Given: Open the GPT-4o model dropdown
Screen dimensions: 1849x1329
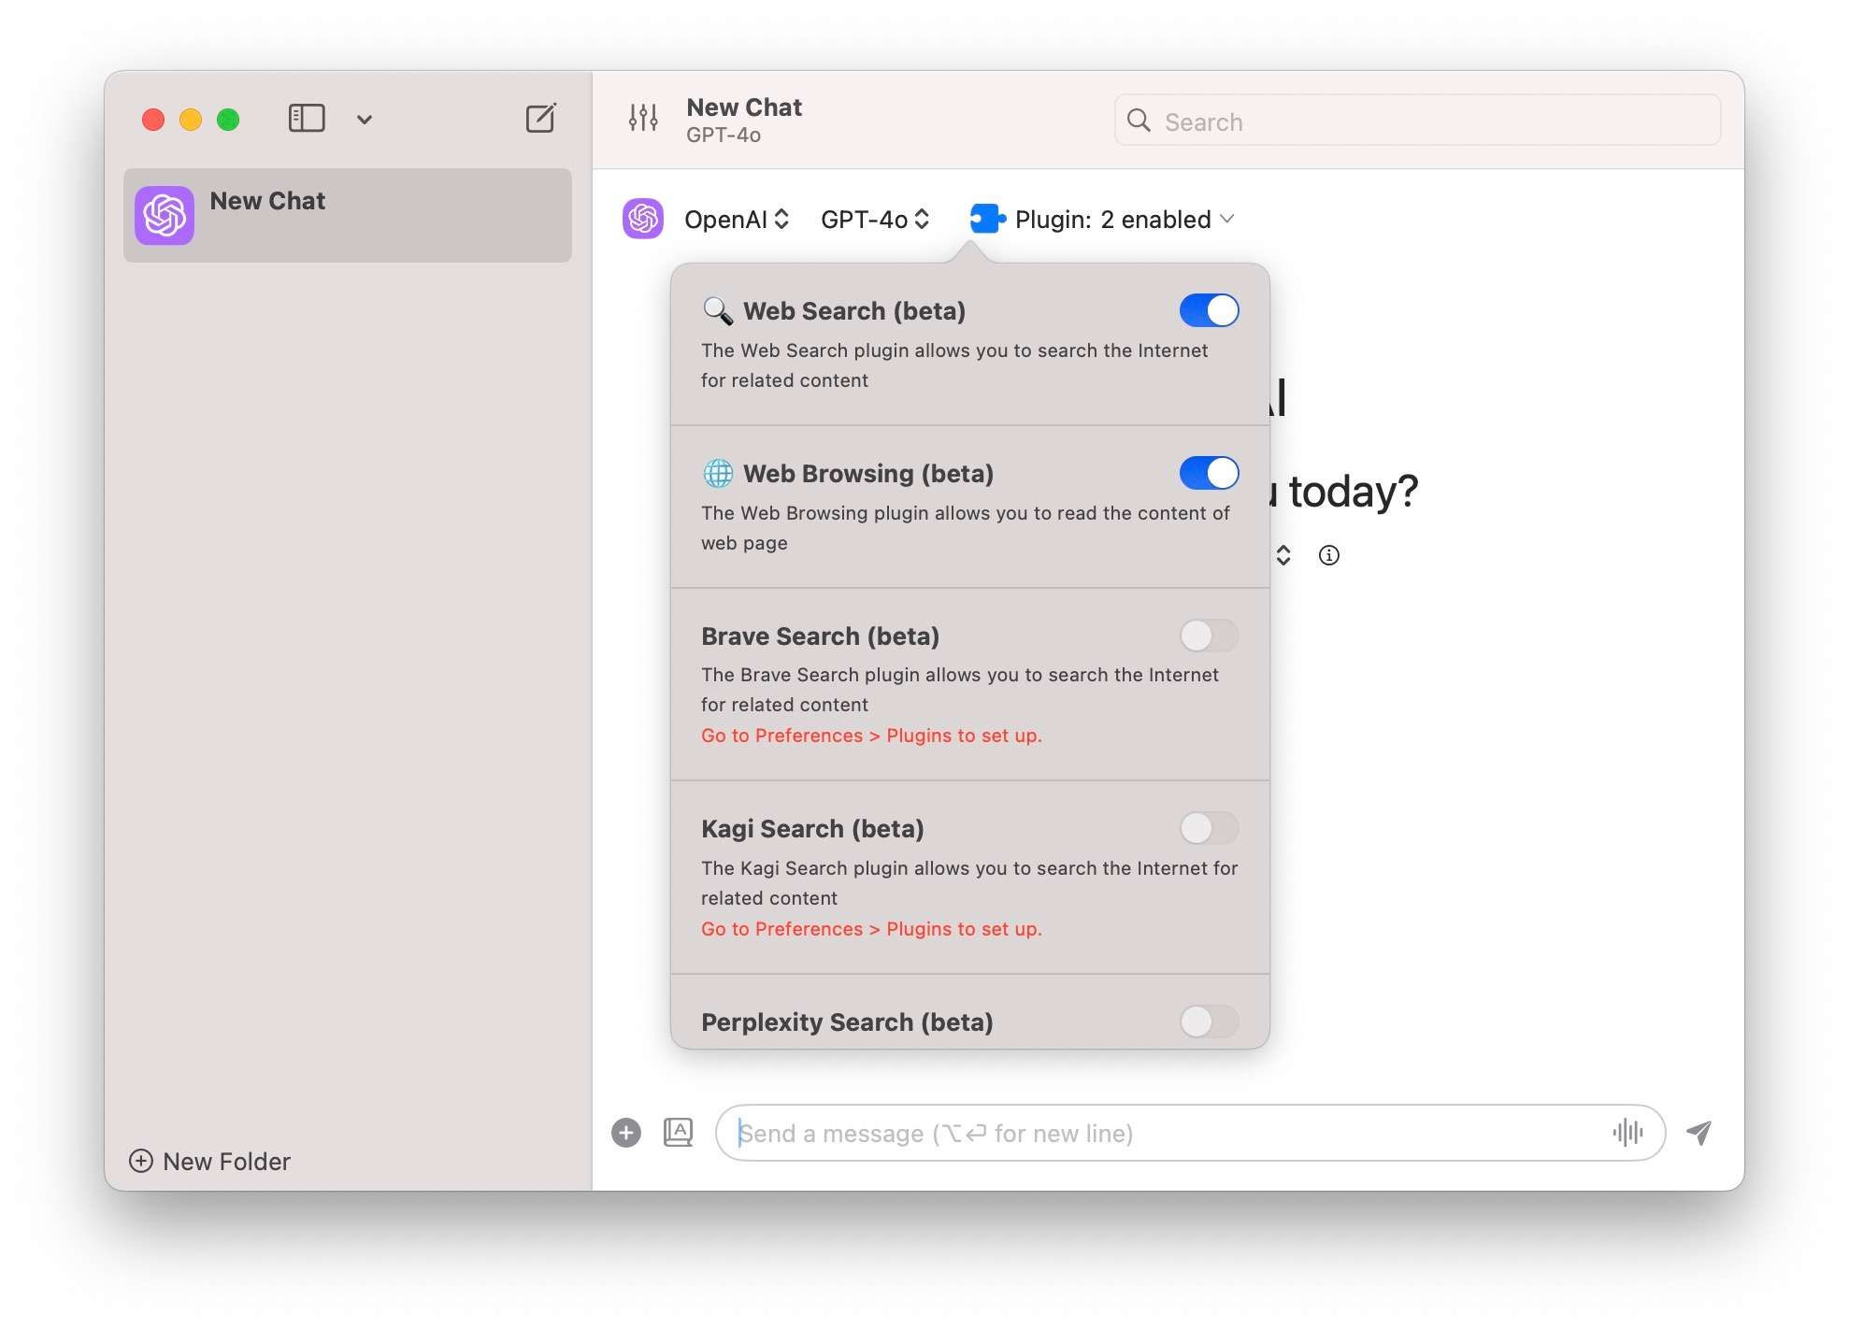Looking at the screenshot, I should tap(875, 220).
